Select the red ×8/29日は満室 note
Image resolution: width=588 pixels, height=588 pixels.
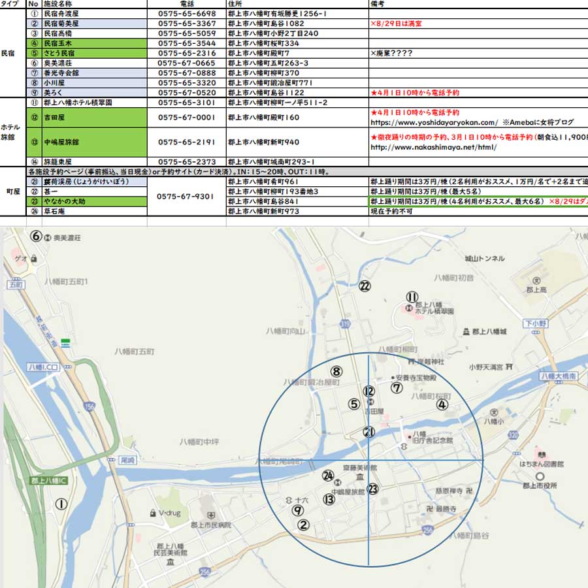pyautogui.click(x=396, y=24)
